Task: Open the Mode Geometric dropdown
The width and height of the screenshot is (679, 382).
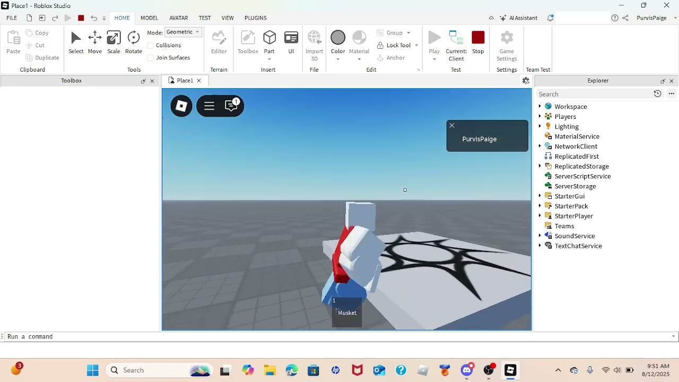Action: [183, 32]
